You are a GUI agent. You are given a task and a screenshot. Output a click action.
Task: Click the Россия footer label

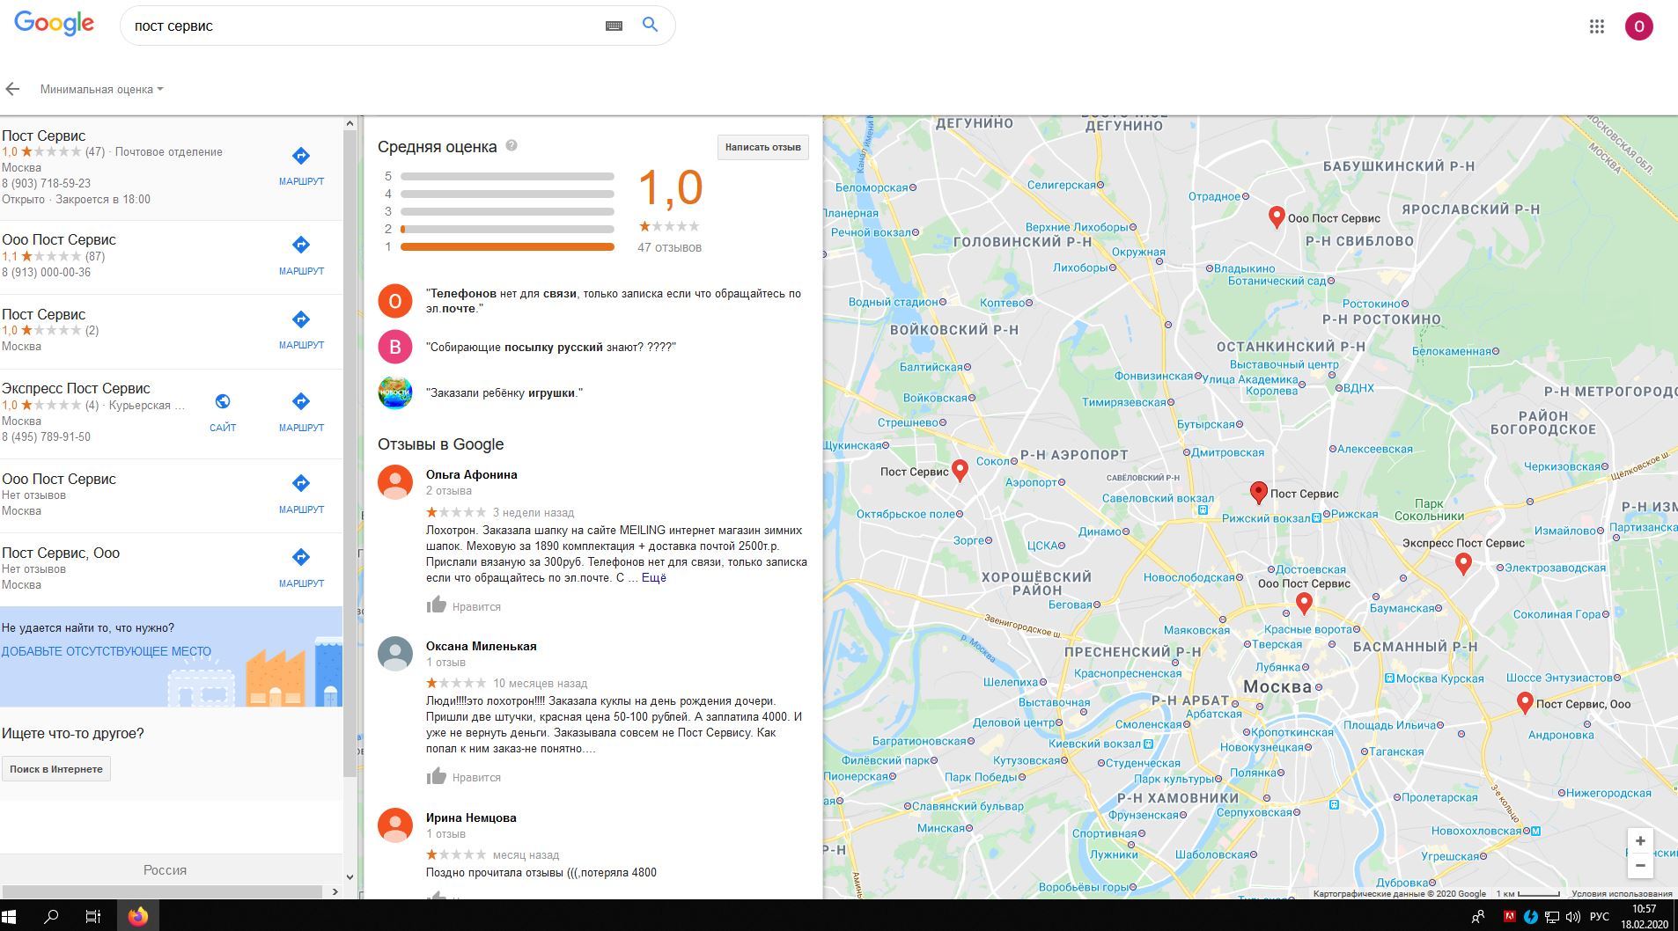[x=165, y=869]
